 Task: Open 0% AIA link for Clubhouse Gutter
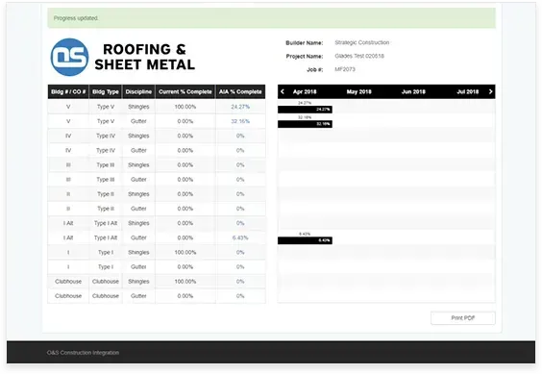240,296
